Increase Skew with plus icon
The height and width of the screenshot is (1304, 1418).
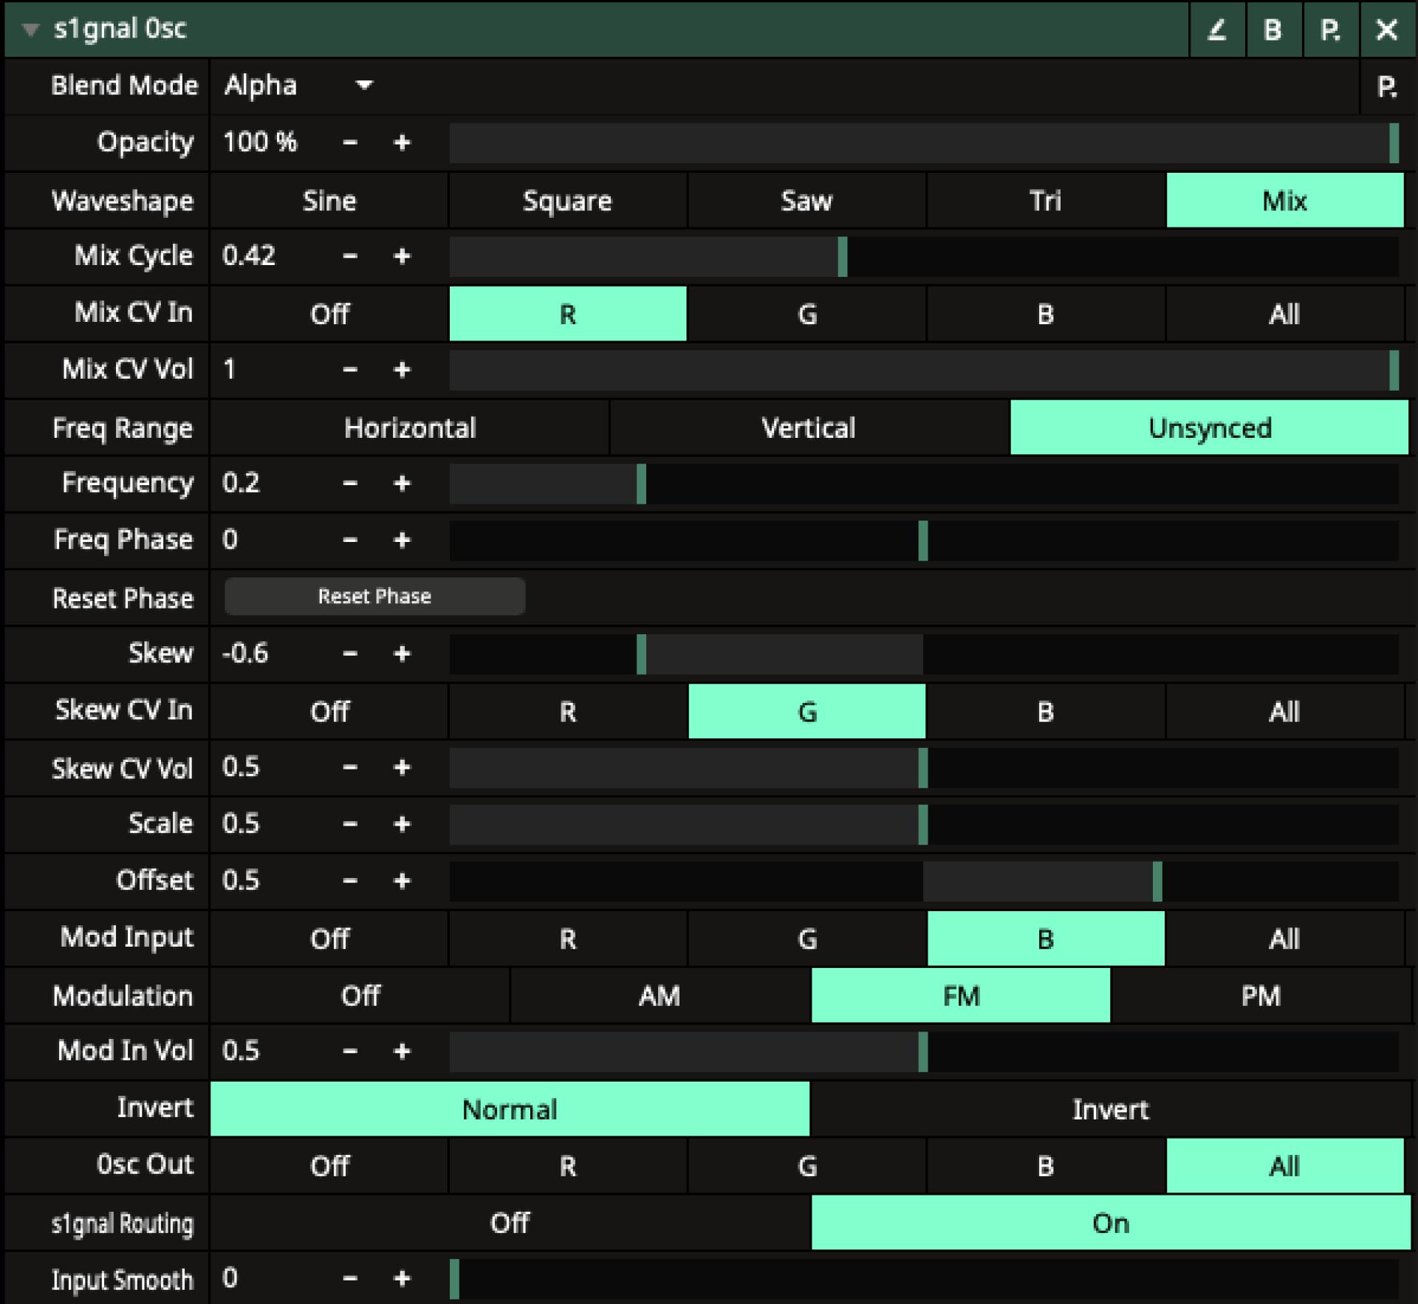click(402, 653)
